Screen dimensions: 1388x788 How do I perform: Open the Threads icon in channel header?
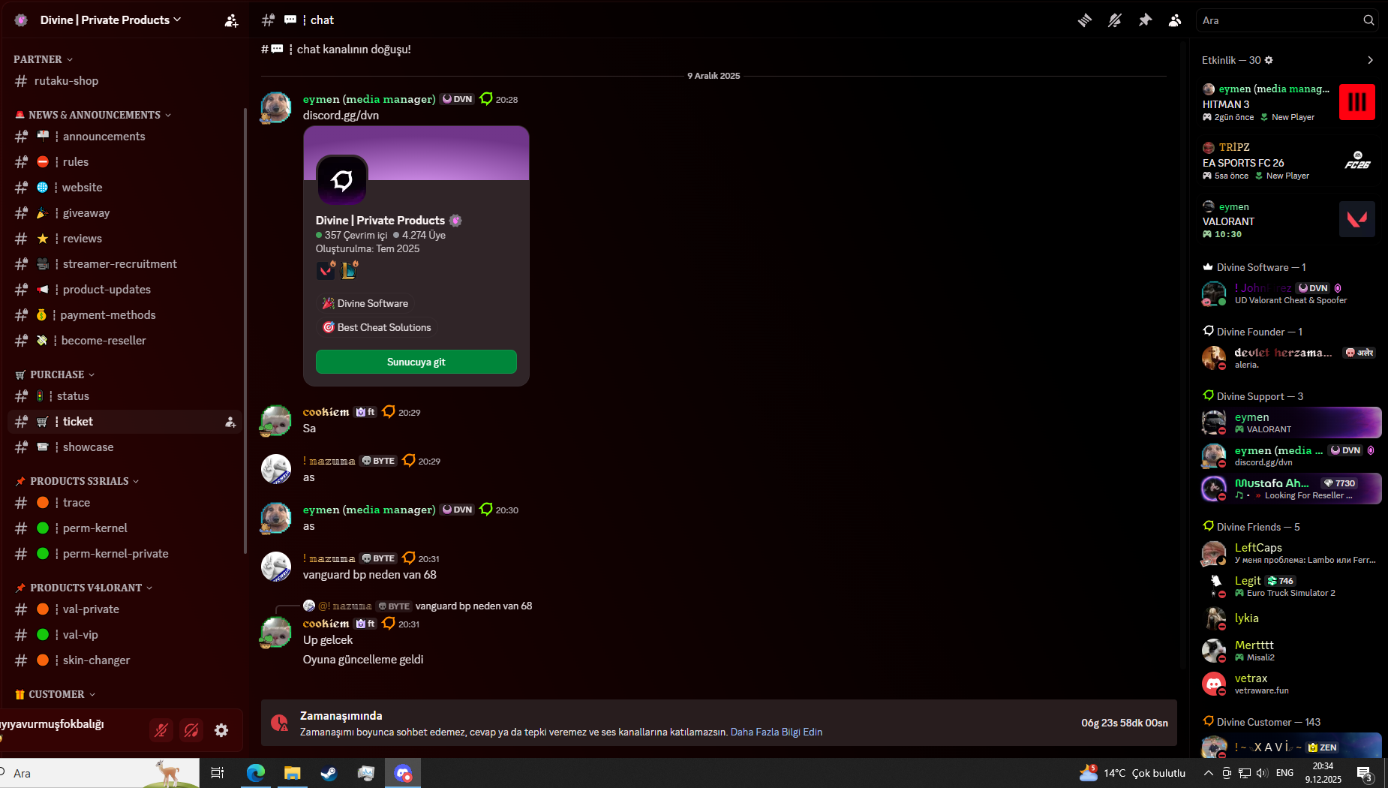pos(1084,20)
